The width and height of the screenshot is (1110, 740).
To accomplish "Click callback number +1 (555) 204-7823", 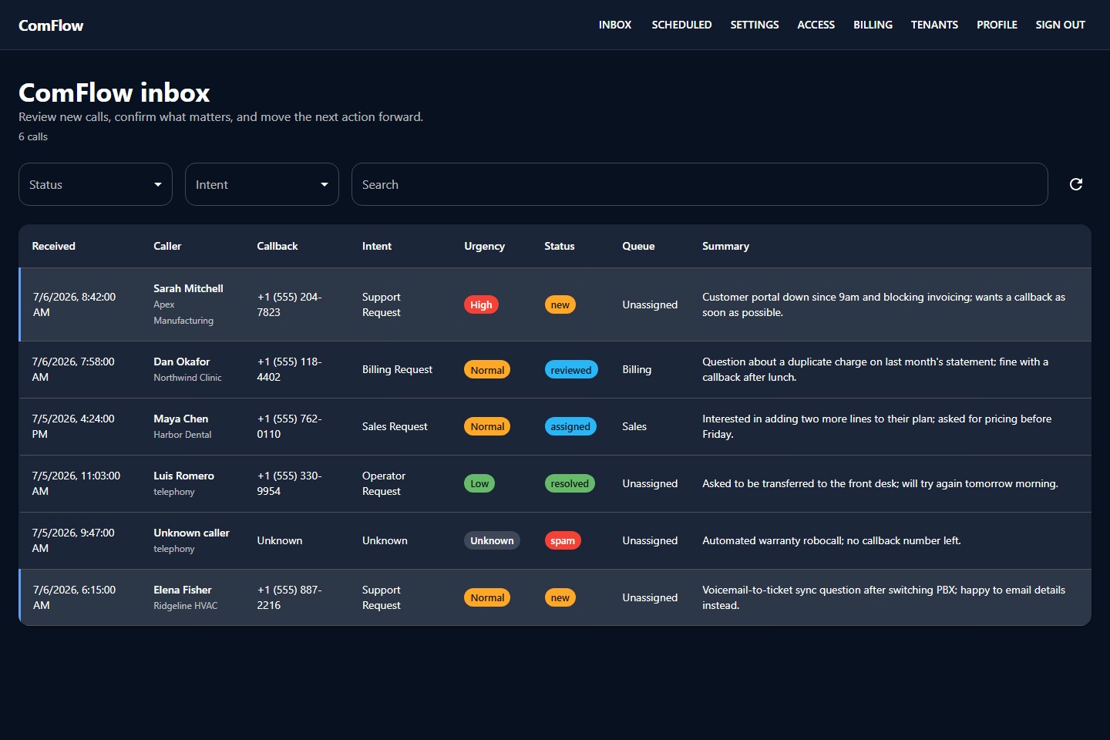I will pos(290,304).
